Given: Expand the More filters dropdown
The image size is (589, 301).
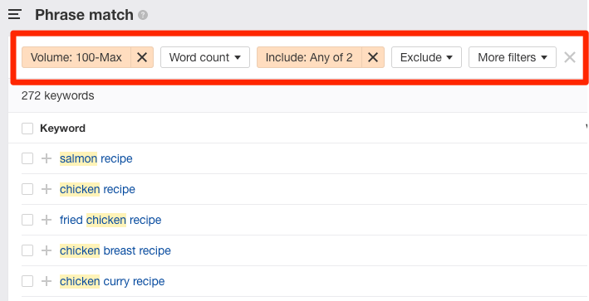Looking at the screenshot, I should pyautogui.click(x=513, y=57).
